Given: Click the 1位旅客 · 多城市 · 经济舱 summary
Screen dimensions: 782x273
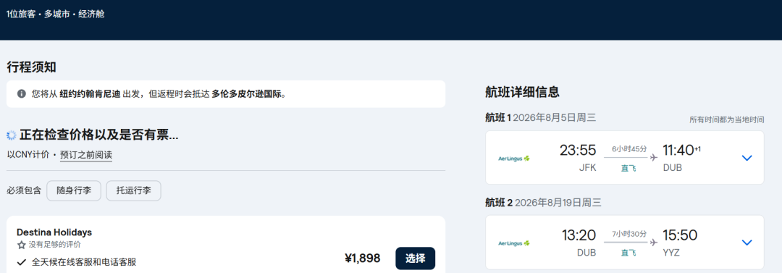Looking at the screenshot, I should [55, 14].
